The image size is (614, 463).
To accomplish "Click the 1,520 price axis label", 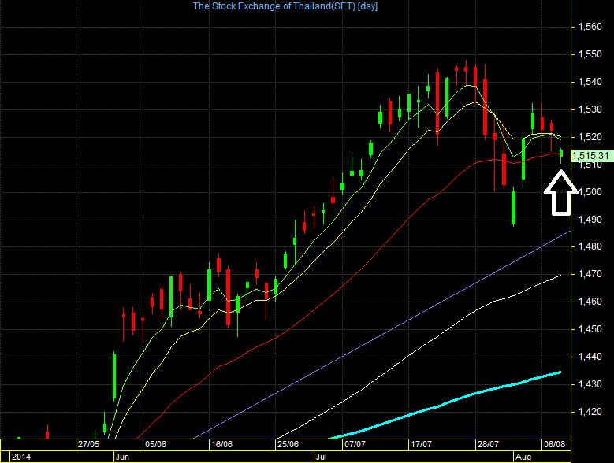I will (x=590, y=137).
